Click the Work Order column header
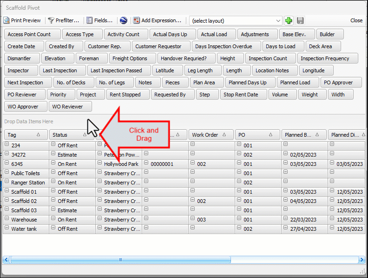The width and height of the screenshot is (368, 278). pos(205,135)
